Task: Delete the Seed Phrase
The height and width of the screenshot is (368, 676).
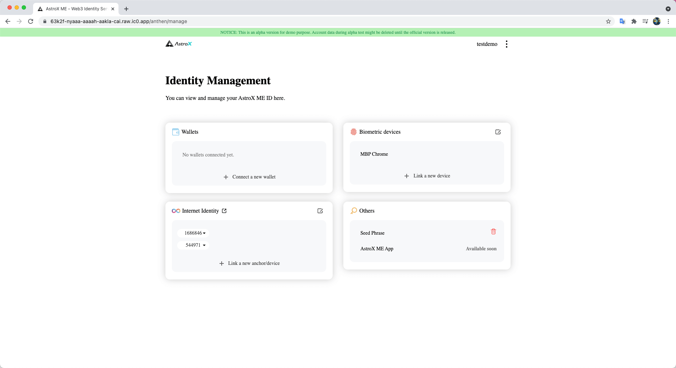Action: click(493, 231)
